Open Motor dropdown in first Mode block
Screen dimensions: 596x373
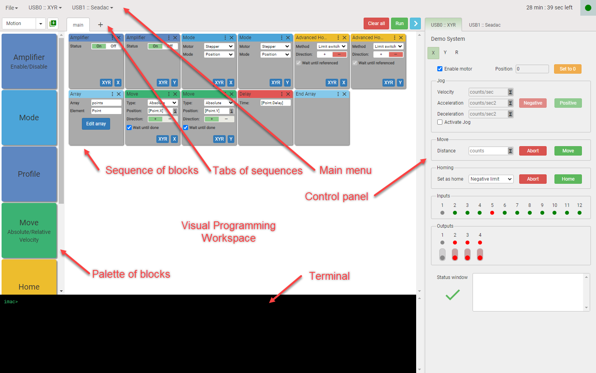pyautogui.click(x=219, y=46)
